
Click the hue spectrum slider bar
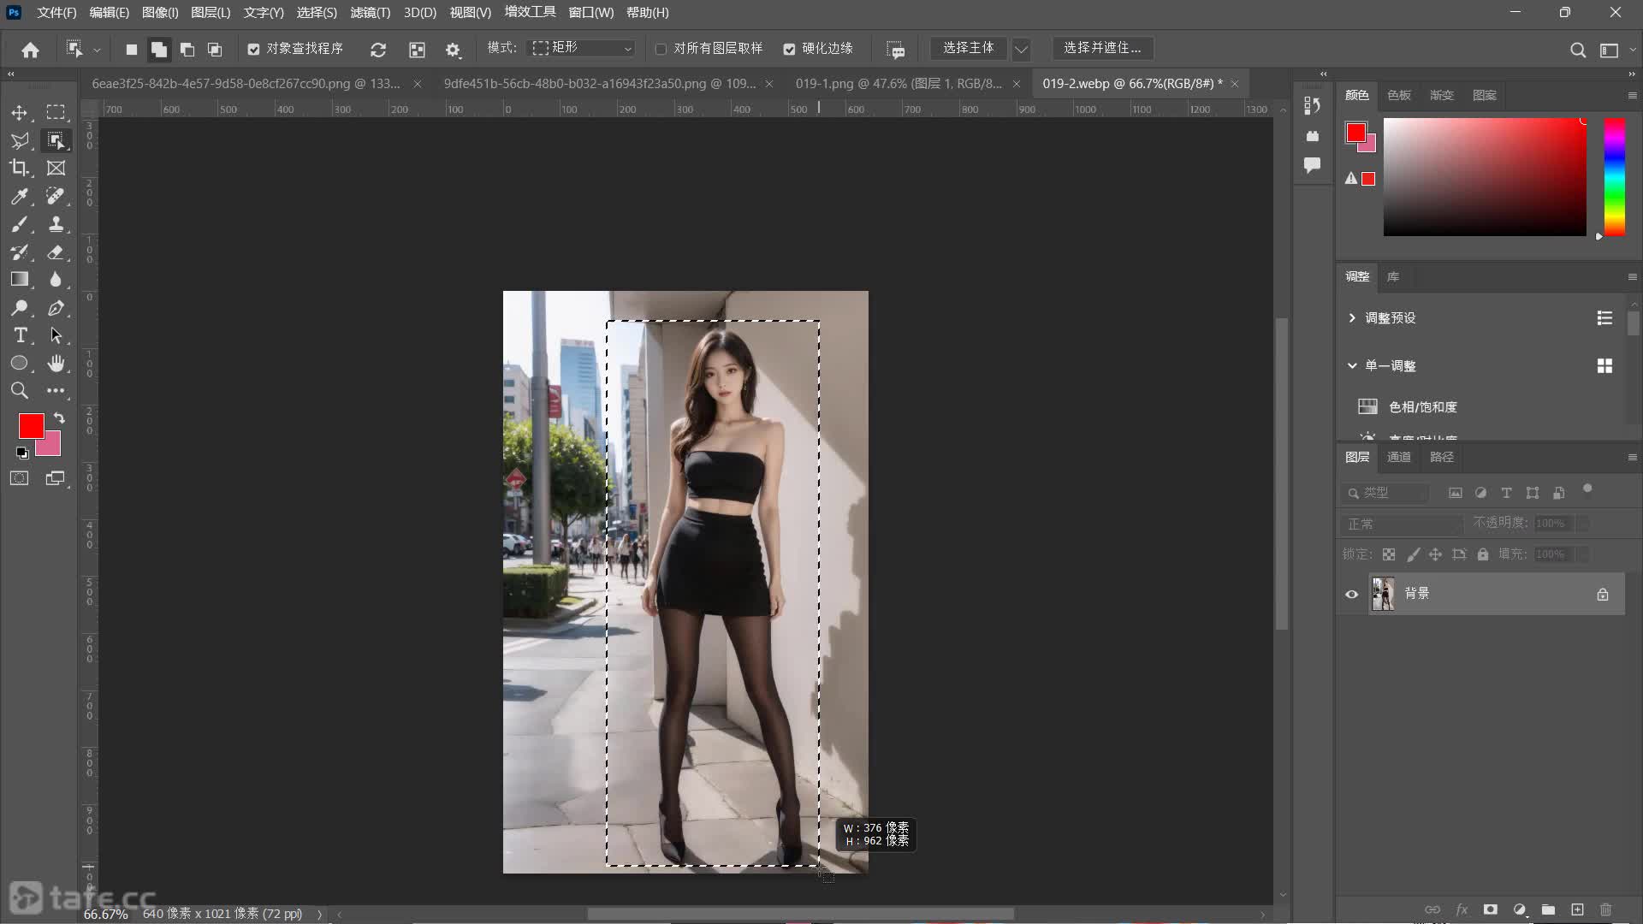pyautogui.click(x=1614, y=176)
